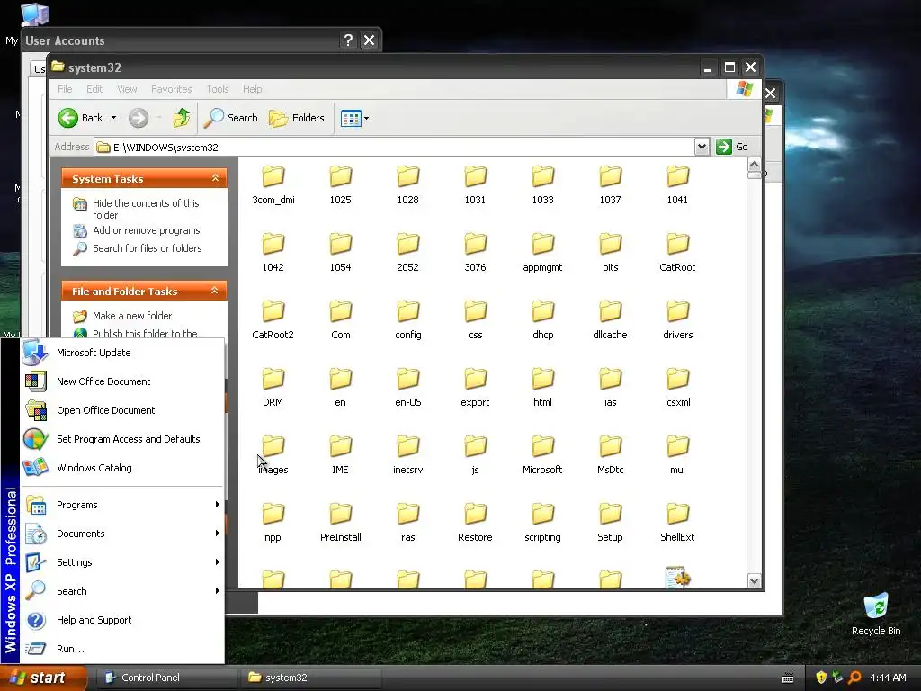This screenshot has width=921, height=691.
Task: Expand the Documents submenu
Action: click(x=122, y=534)
